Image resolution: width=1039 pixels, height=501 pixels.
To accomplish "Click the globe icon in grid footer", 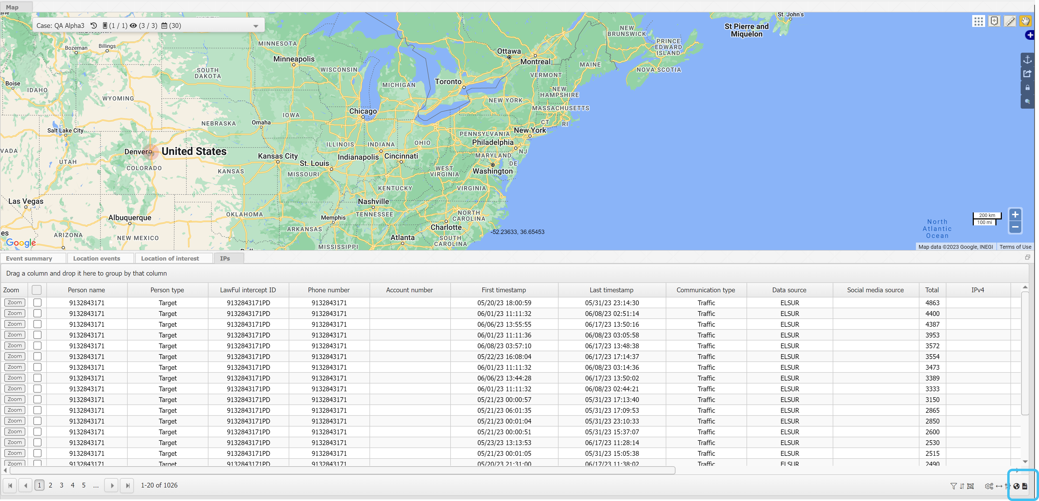I will [1016, 486].
